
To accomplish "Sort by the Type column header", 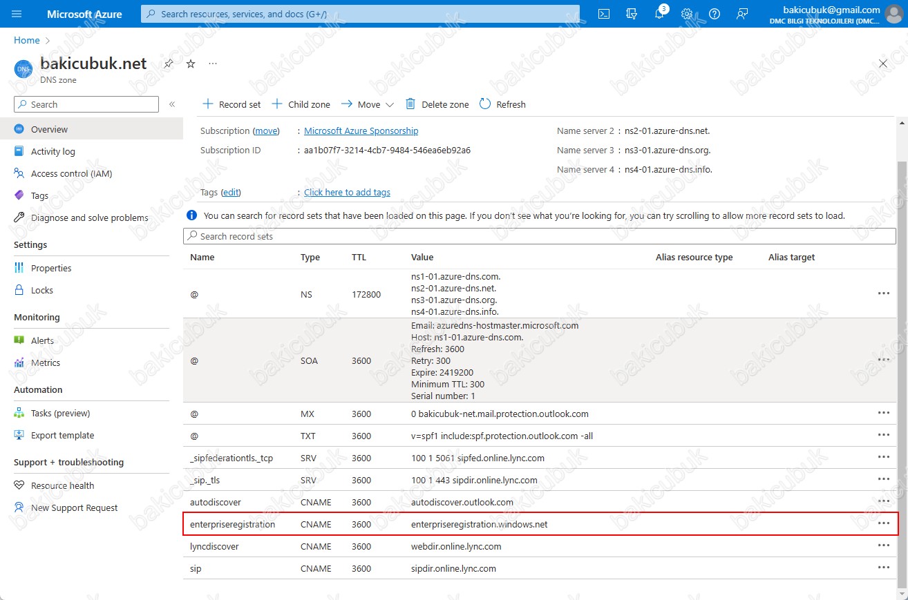I will [310, 257].
